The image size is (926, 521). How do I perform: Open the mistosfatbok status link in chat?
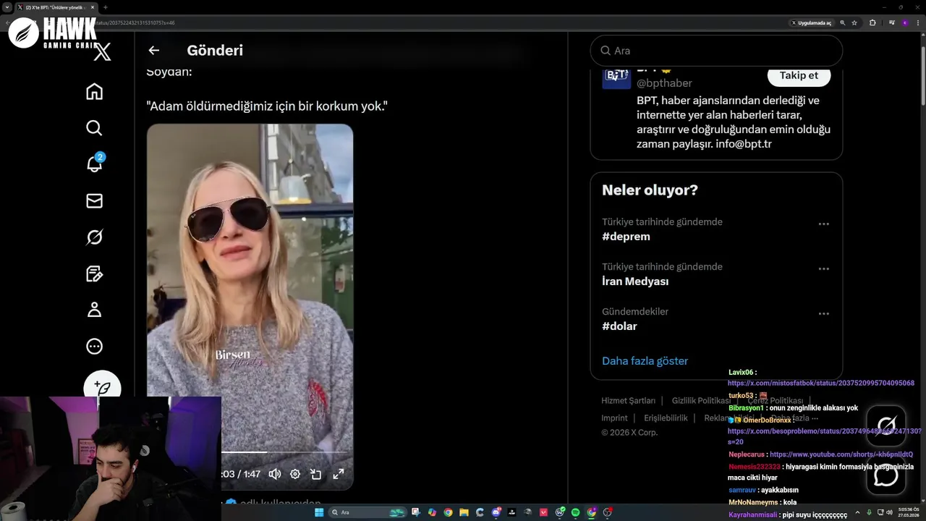coord(821,384)
